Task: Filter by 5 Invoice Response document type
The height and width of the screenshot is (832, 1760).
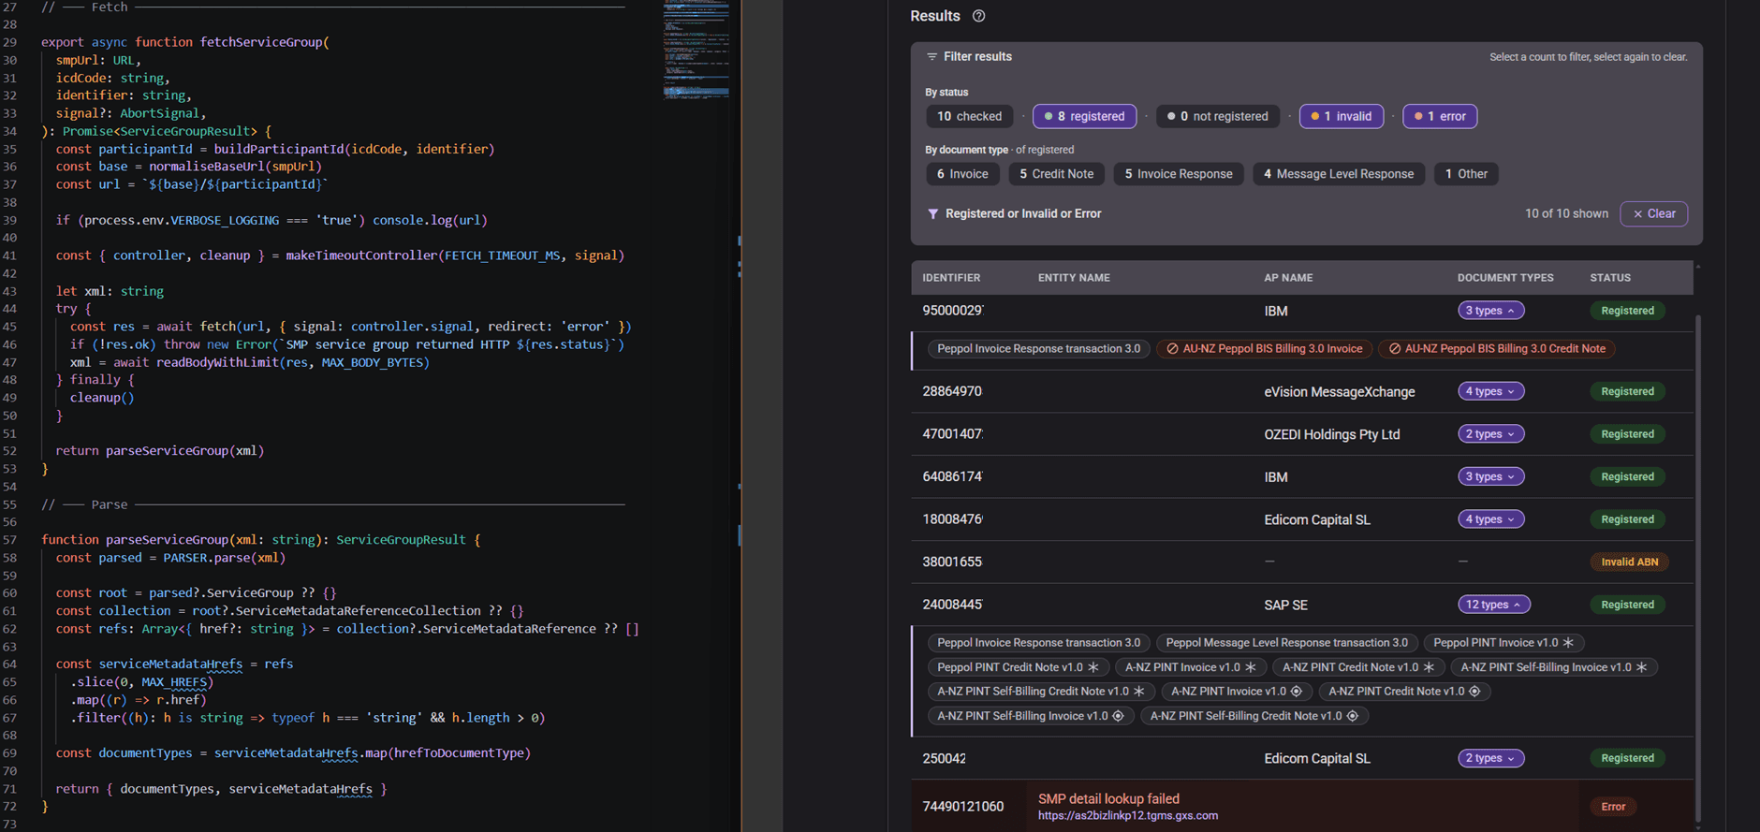Action: [x=1179, y=174]
